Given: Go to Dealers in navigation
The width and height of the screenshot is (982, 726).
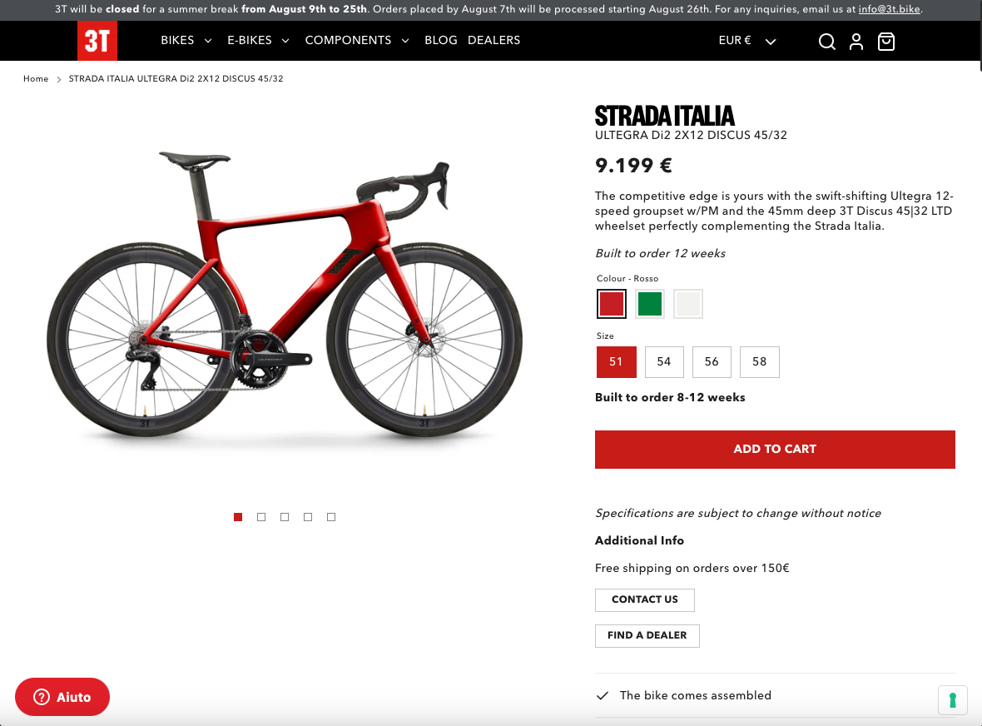Looking at the screenshot, I should (494, 41).
